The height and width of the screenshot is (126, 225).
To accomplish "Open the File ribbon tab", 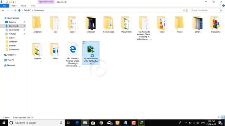I will 5,6.
